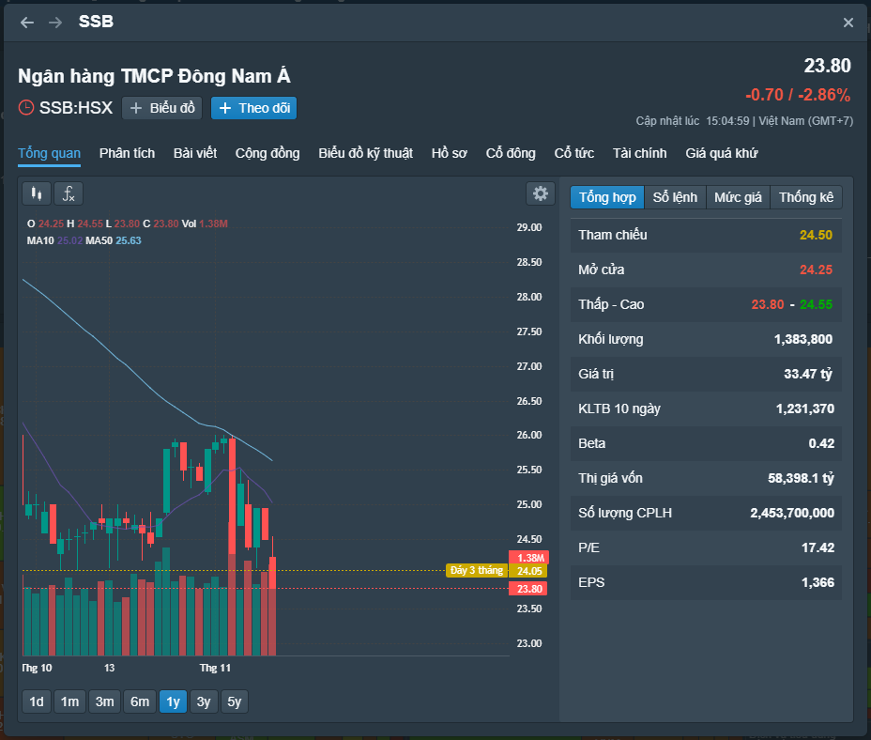Image resolution: width=871 pixels, height=740 pixels.
Task: Click the Thấp - Cao row label
Action: click(611, 304)
